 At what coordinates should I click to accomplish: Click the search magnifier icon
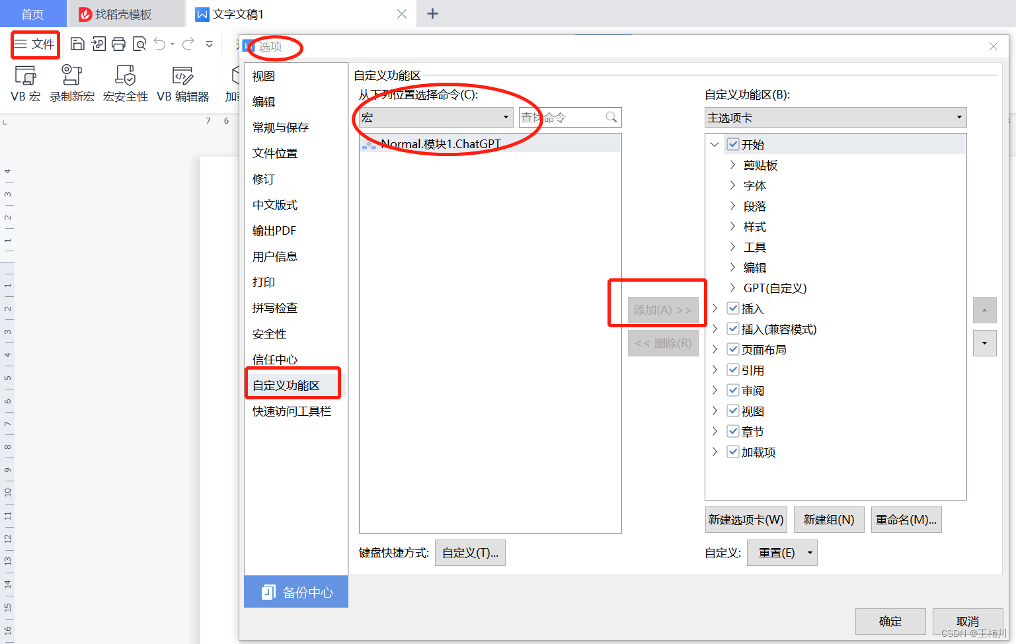[x=611, y=118]
